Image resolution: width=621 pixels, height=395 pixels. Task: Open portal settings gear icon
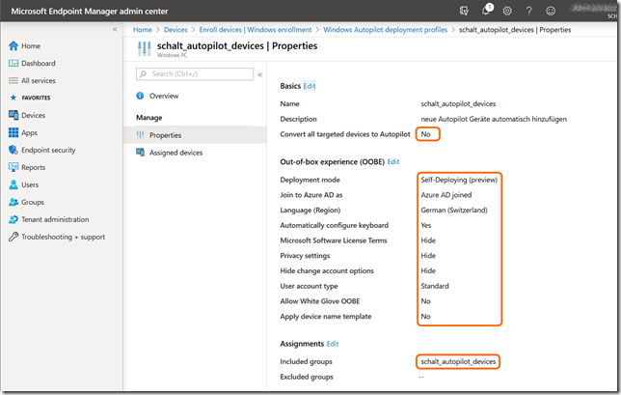click(x=507, y=11)
